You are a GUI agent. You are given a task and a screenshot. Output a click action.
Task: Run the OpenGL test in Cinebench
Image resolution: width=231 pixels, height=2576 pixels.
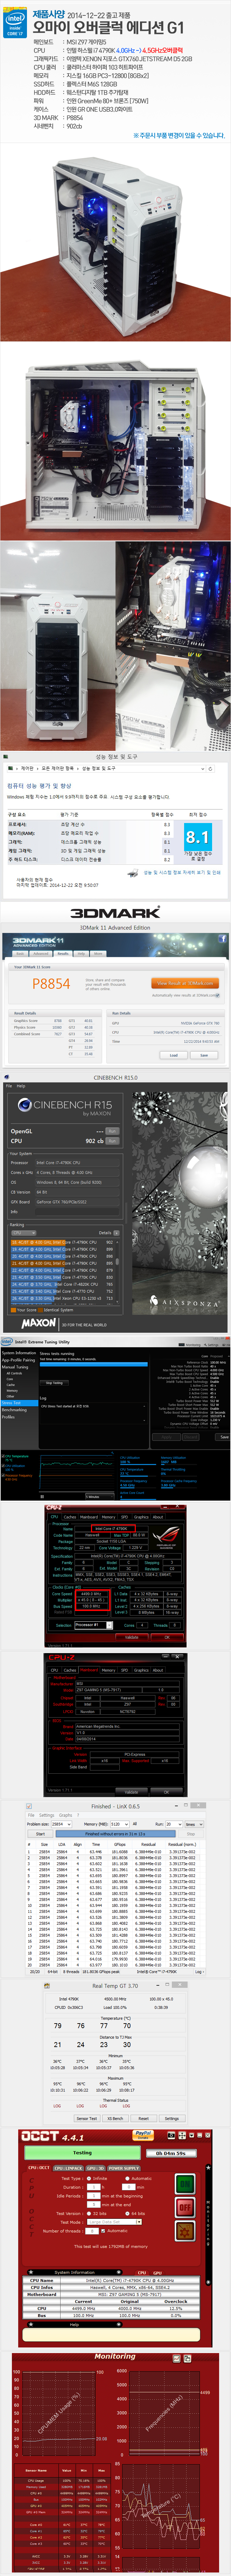click(112, 1131)
